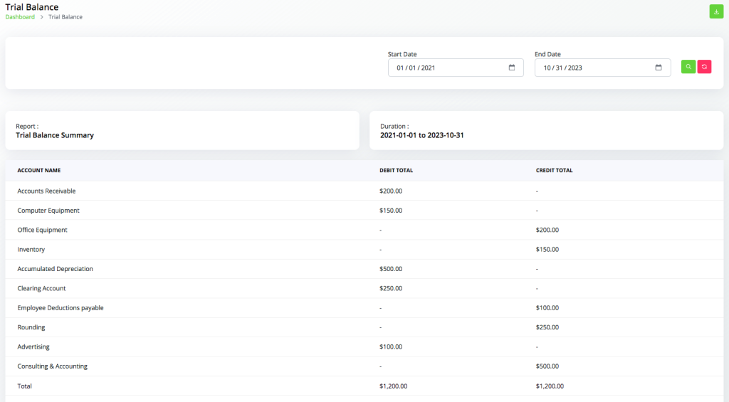Image resolution: width=729 pixels, height=402 pixels.
Task: Click the Employee Deductions payable account name
Action: (x=61, y=308)
